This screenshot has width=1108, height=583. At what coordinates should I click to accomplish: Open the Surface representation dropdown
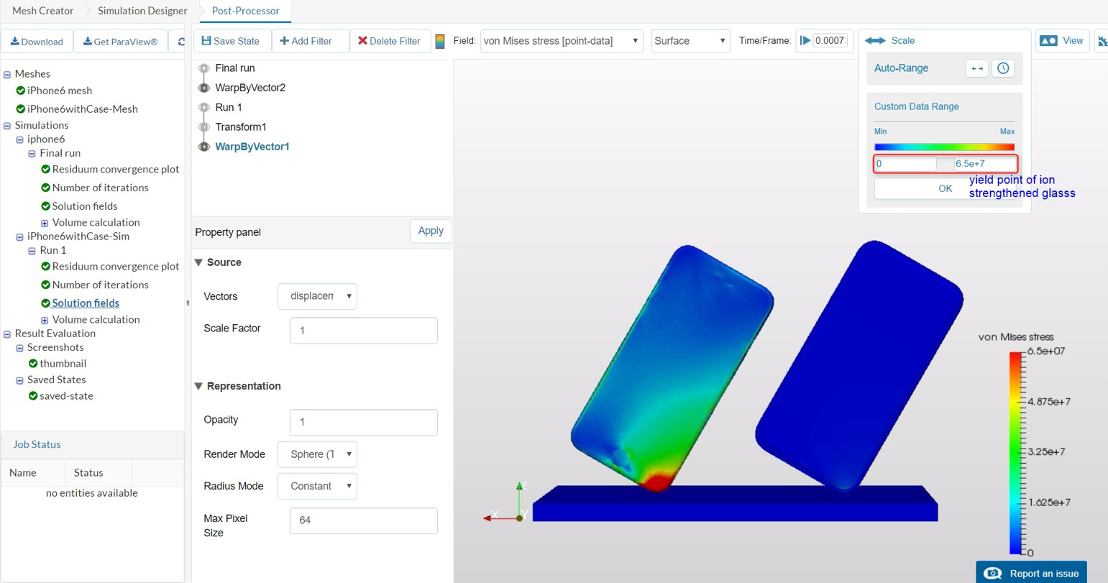tap(690, 41)
